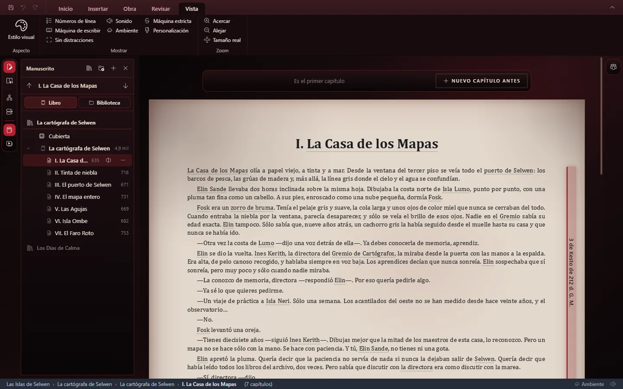
Task: Click Acercar to zoom in
Action: [x=217, y=21]
